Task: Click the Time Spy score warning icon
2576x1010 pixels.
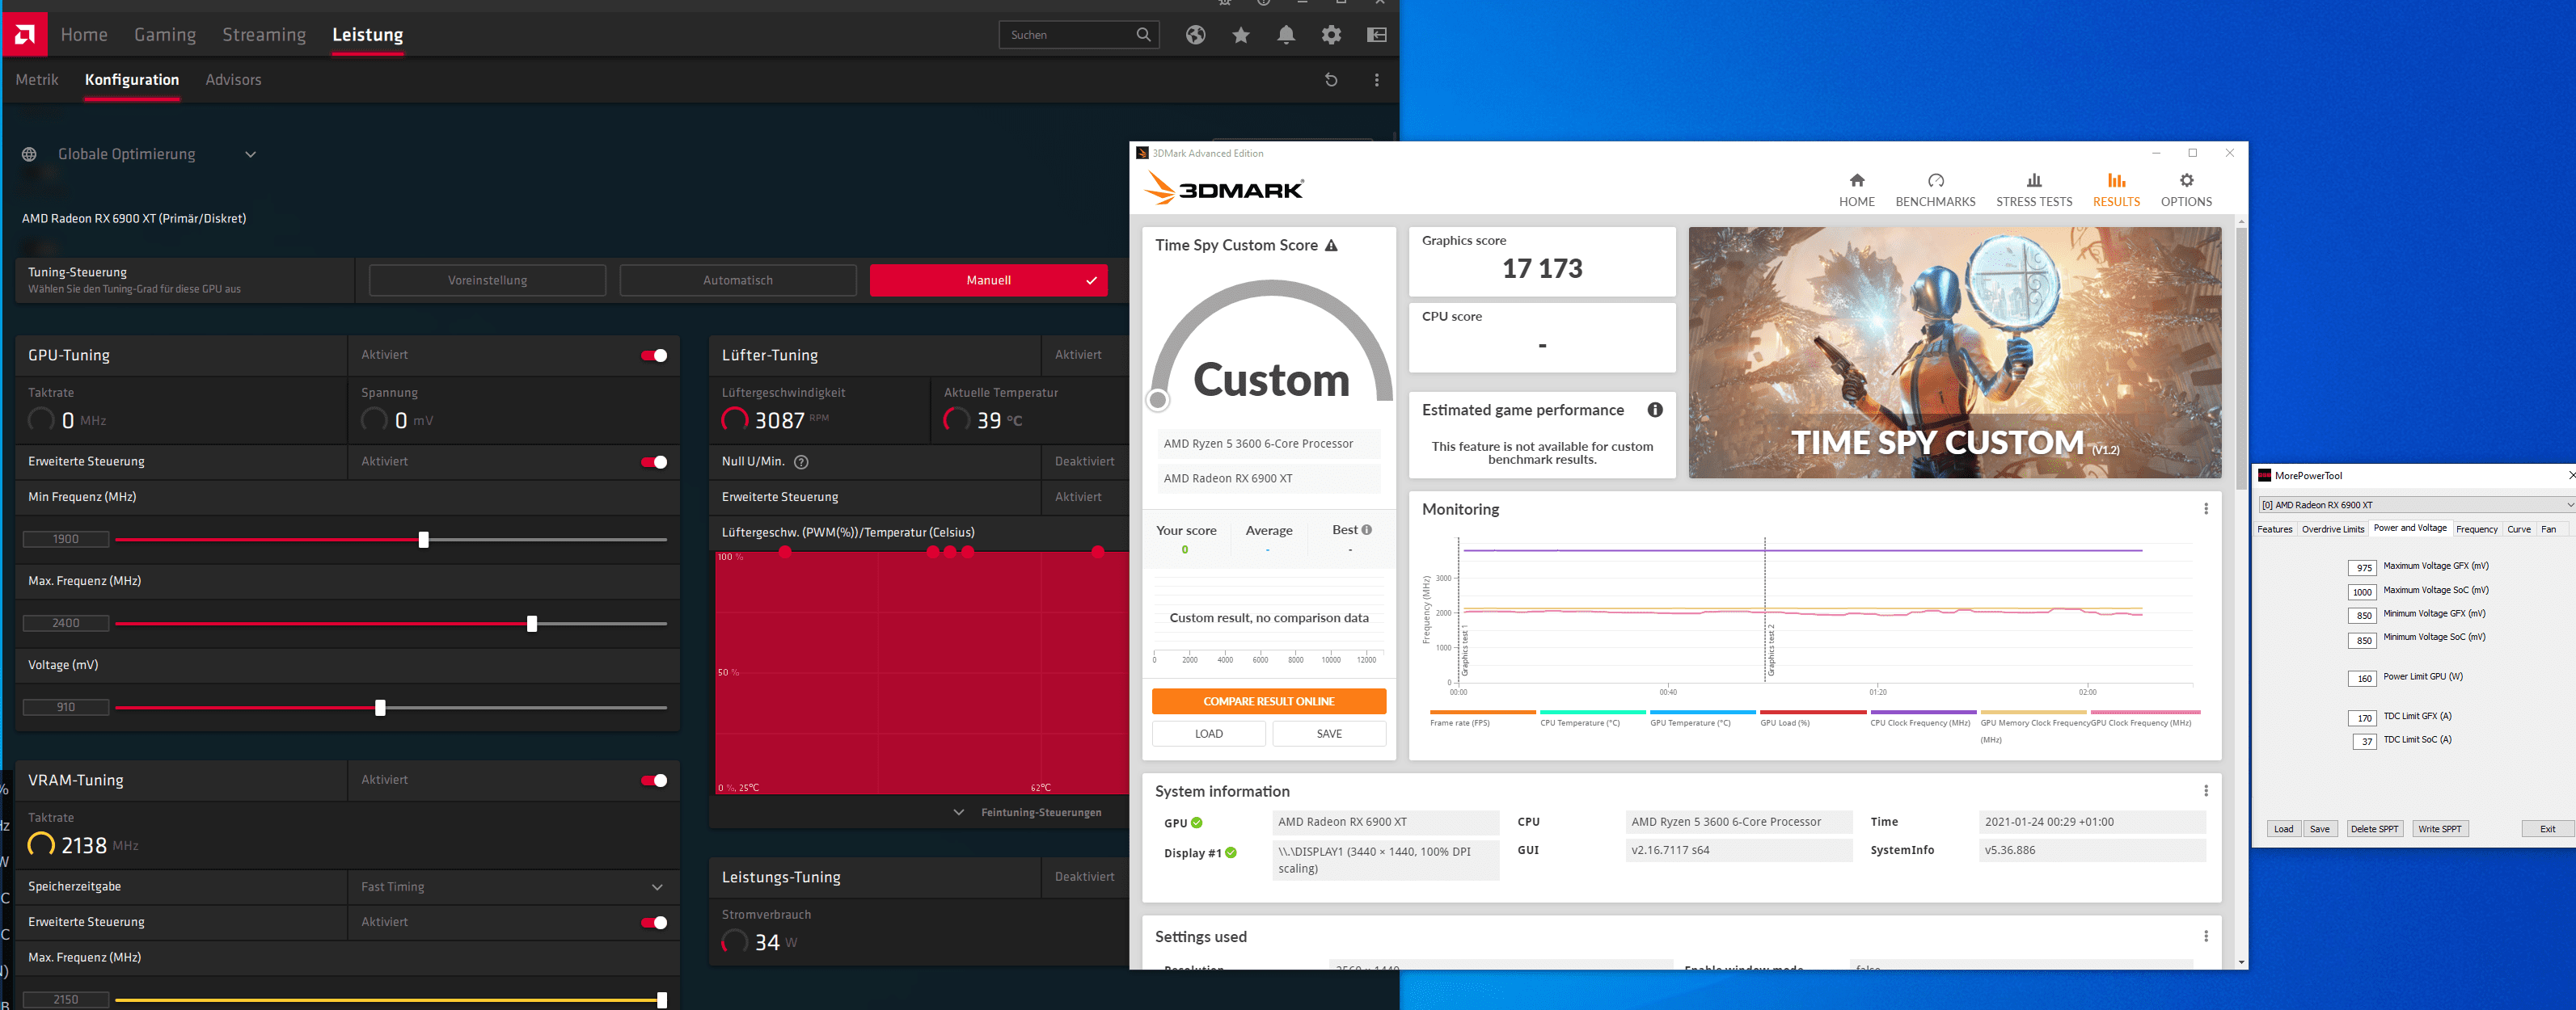Action: click(1331, 246)
